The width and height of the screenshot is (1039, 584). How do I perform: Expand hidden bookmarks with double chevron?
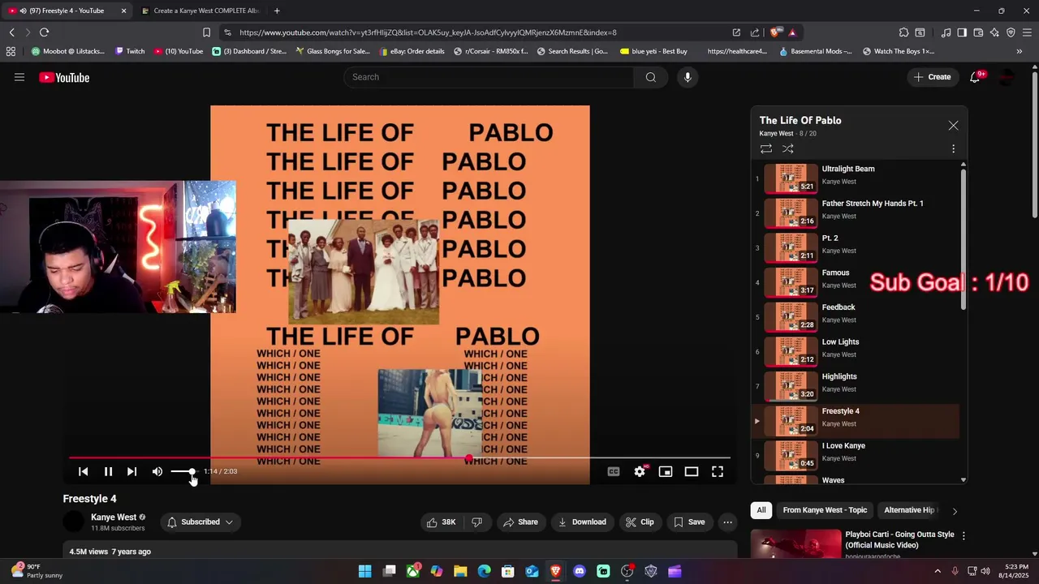[1020, 51]
